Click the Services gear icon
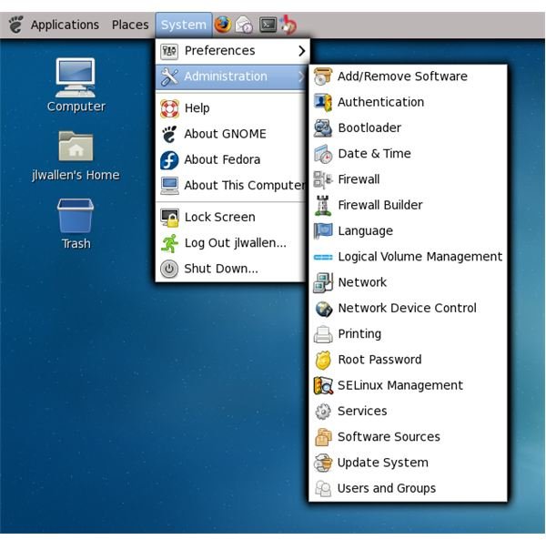The height and width of the screenshot is (540, 546). tap(323, 412)
